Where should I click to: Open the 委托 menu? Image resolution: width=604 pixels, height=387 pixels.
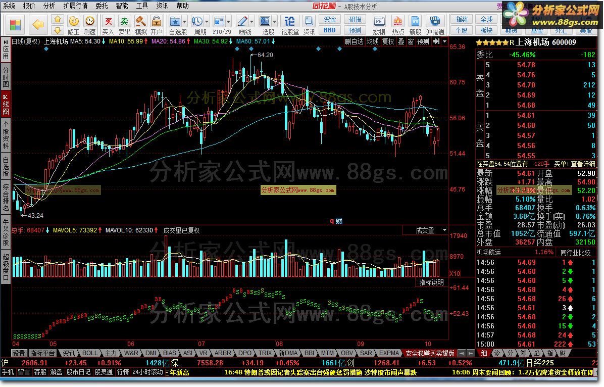pyautogui.click(x=102, y=6)
